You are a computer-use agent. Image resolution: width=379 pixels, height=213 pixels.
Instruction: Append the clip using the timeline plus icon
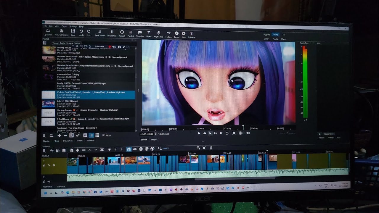(x=78, y=150)
